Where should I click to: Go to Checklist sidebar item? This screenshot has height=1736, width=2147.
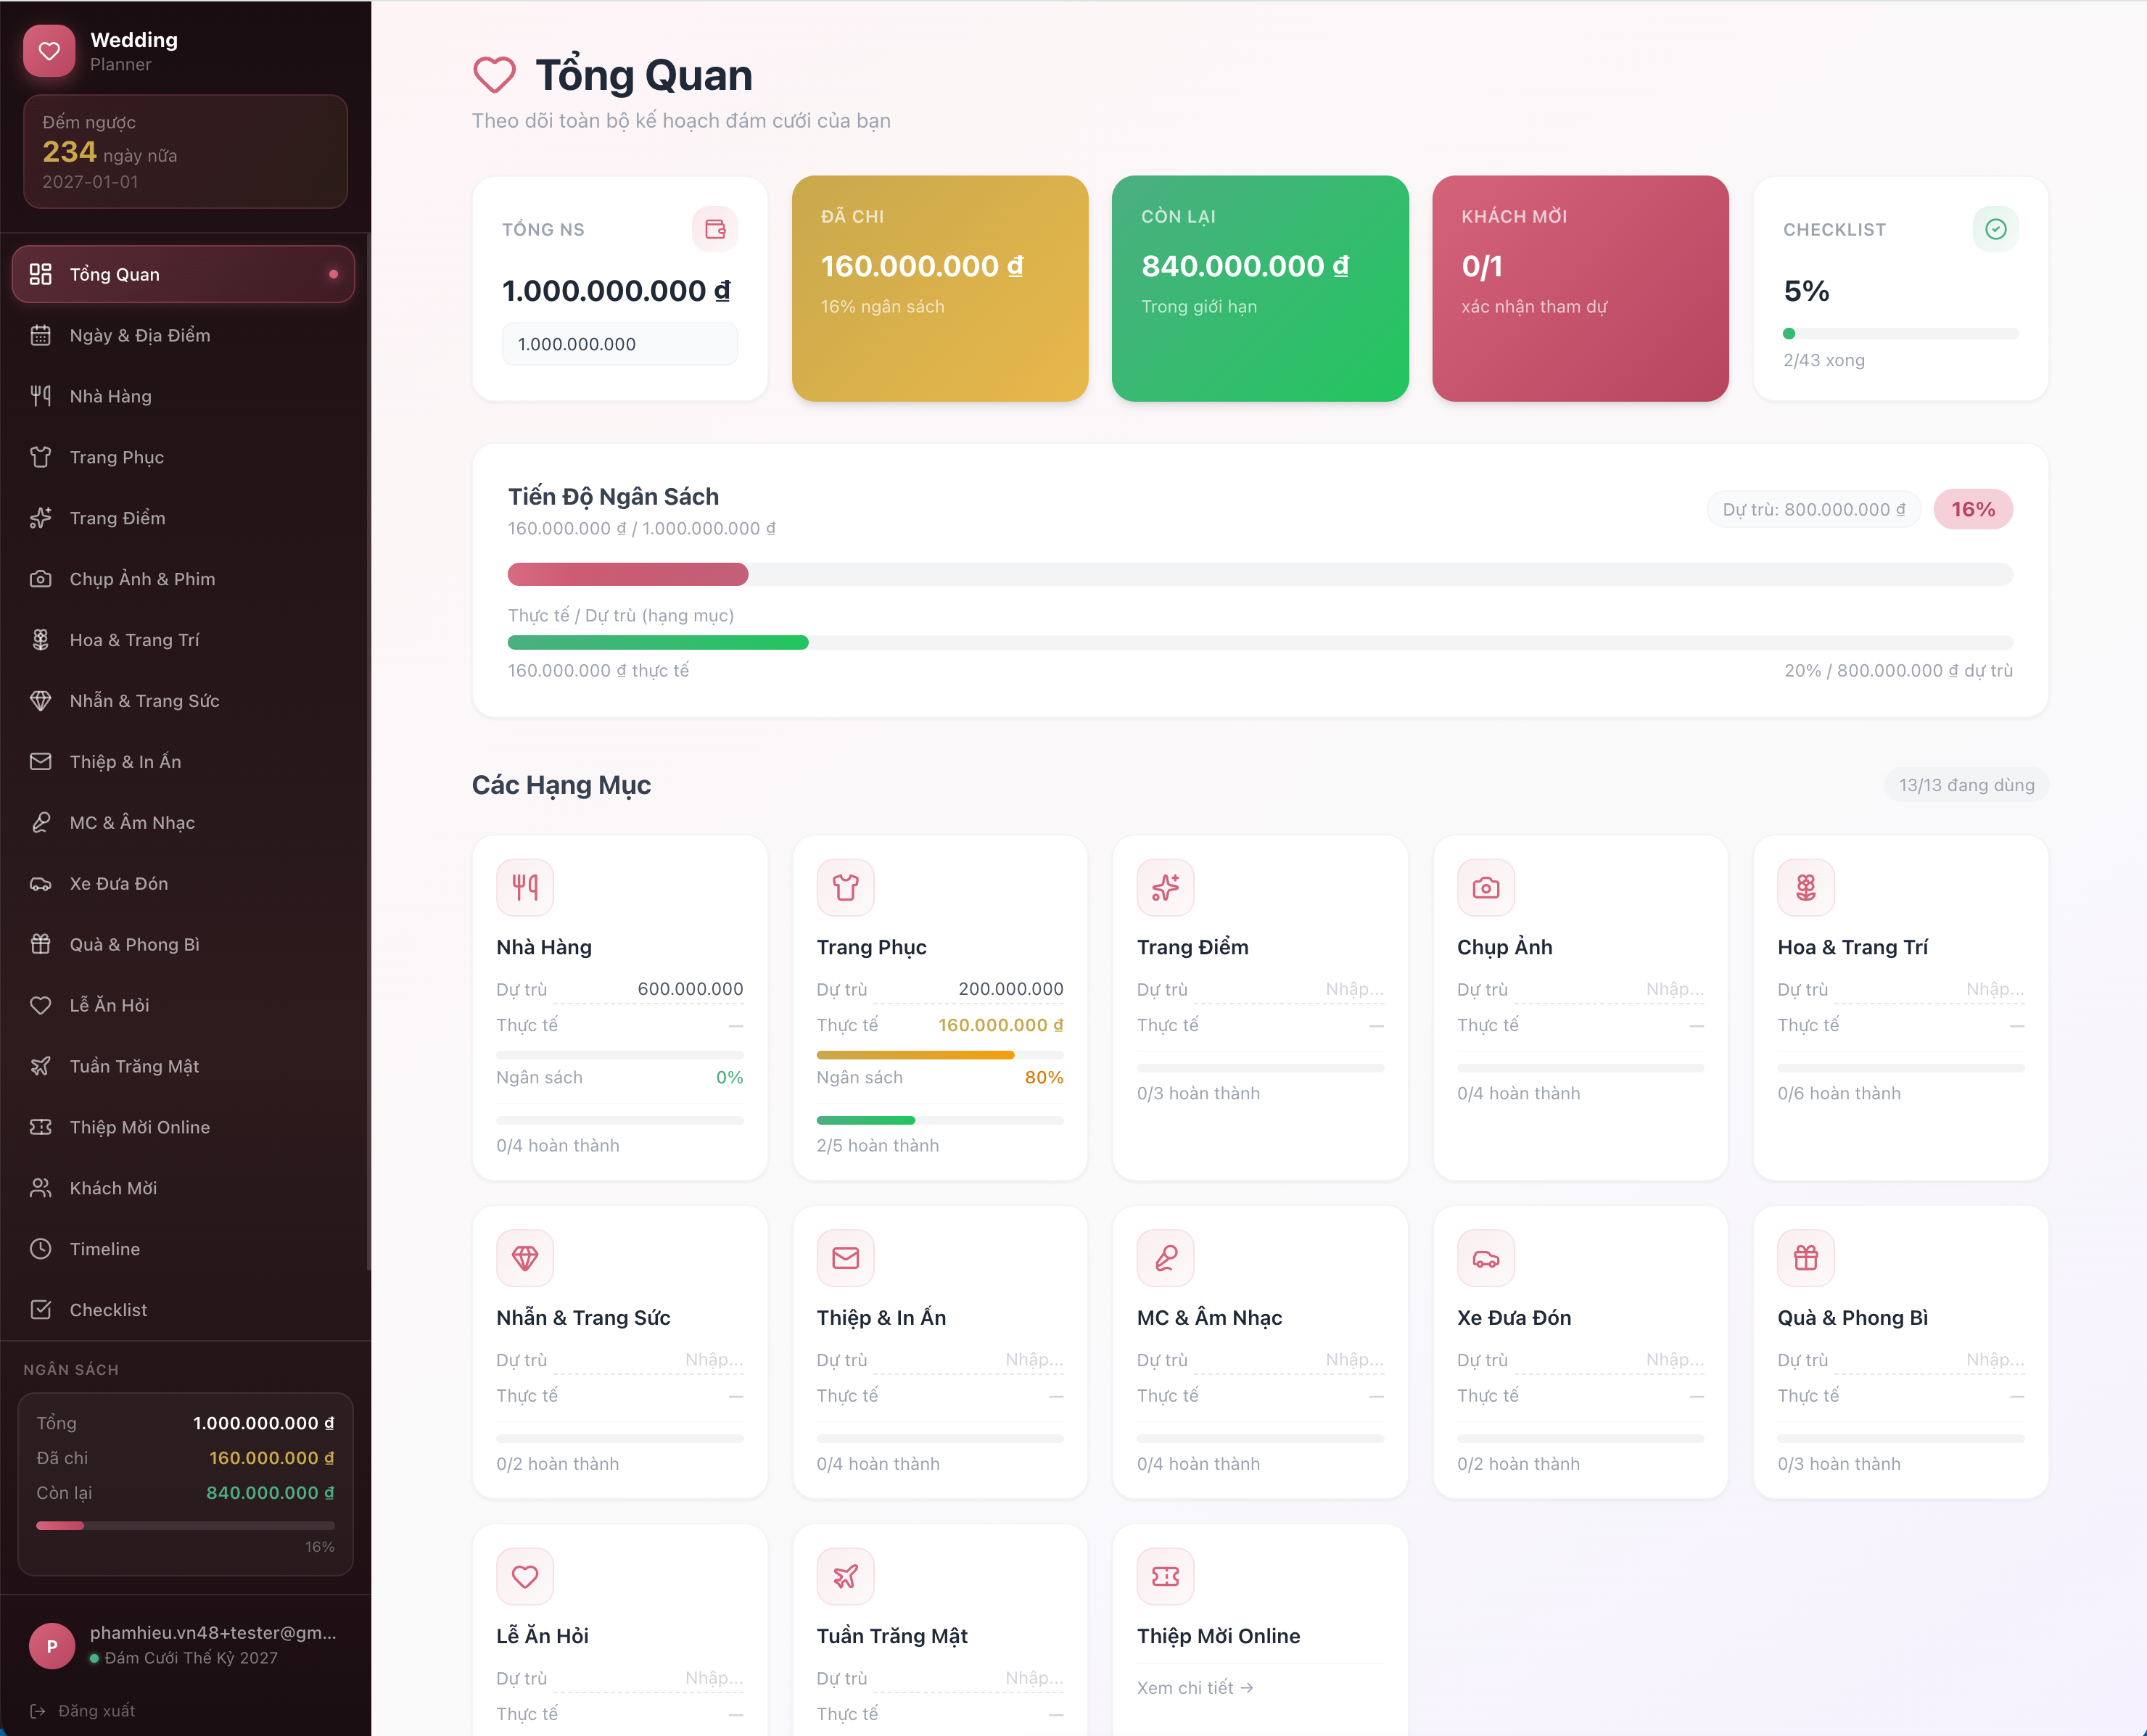click(183, 1310)
